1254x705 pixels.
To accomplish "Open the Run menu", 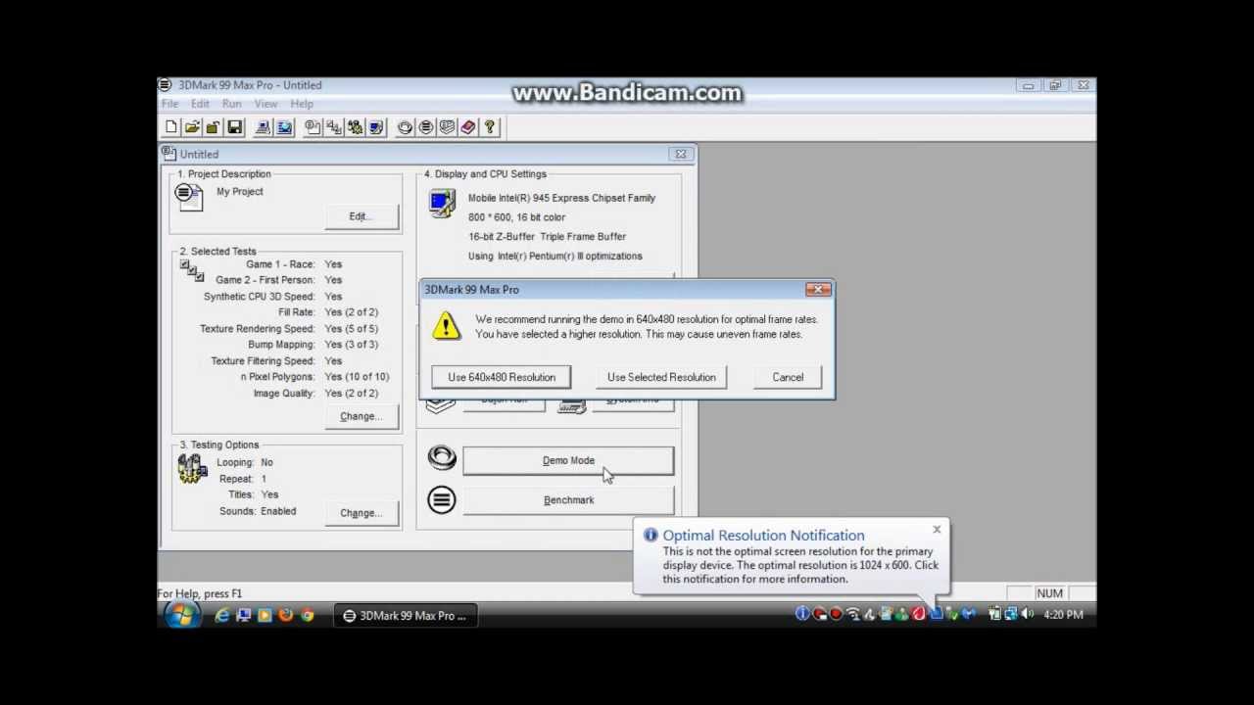I will tap(231, 104).
